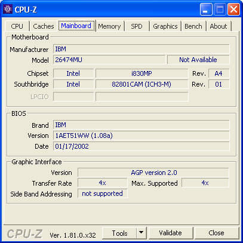This screenshot has height=243, width=243.
Task: Select the 82801CAM (ICH3-M) southbridge value
Action: (x=142, y=84)
